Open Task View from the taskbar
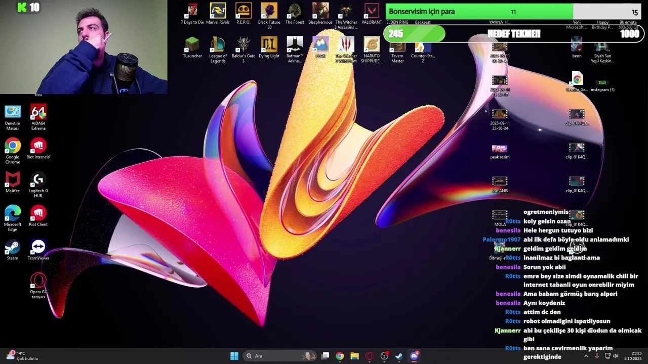The image size is (648, 364). [x=326, y=356]
